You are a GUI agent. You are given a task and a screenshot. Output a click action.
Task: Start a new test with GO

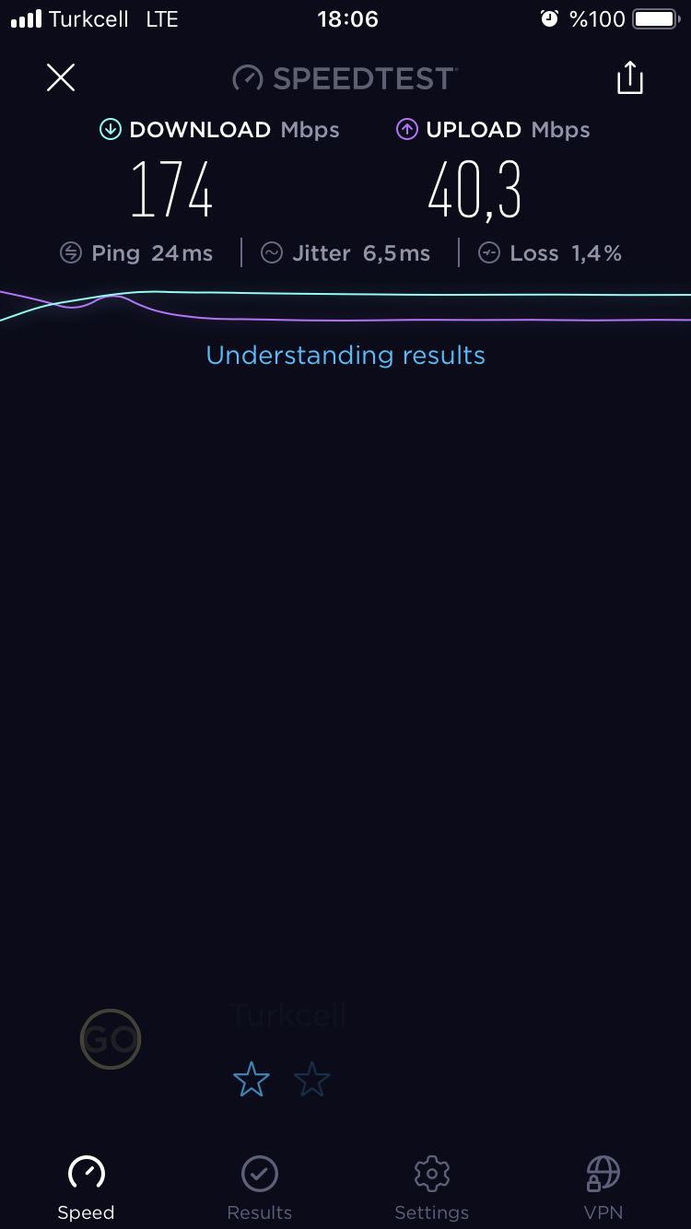pos(111,1039)
